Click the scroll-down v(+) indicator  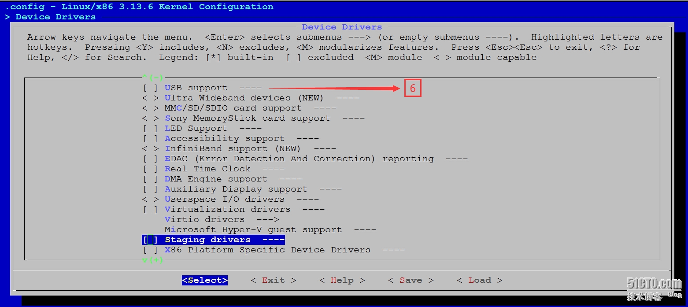(x=153, y=260)
